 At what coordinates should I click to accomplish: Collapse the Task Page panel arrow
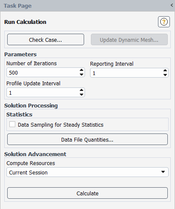(x=172, y=6)
